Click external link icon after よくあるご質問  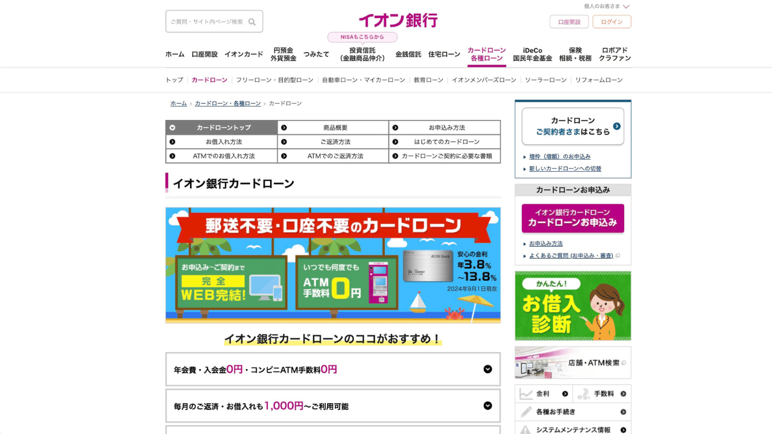[x=618, y=256]
